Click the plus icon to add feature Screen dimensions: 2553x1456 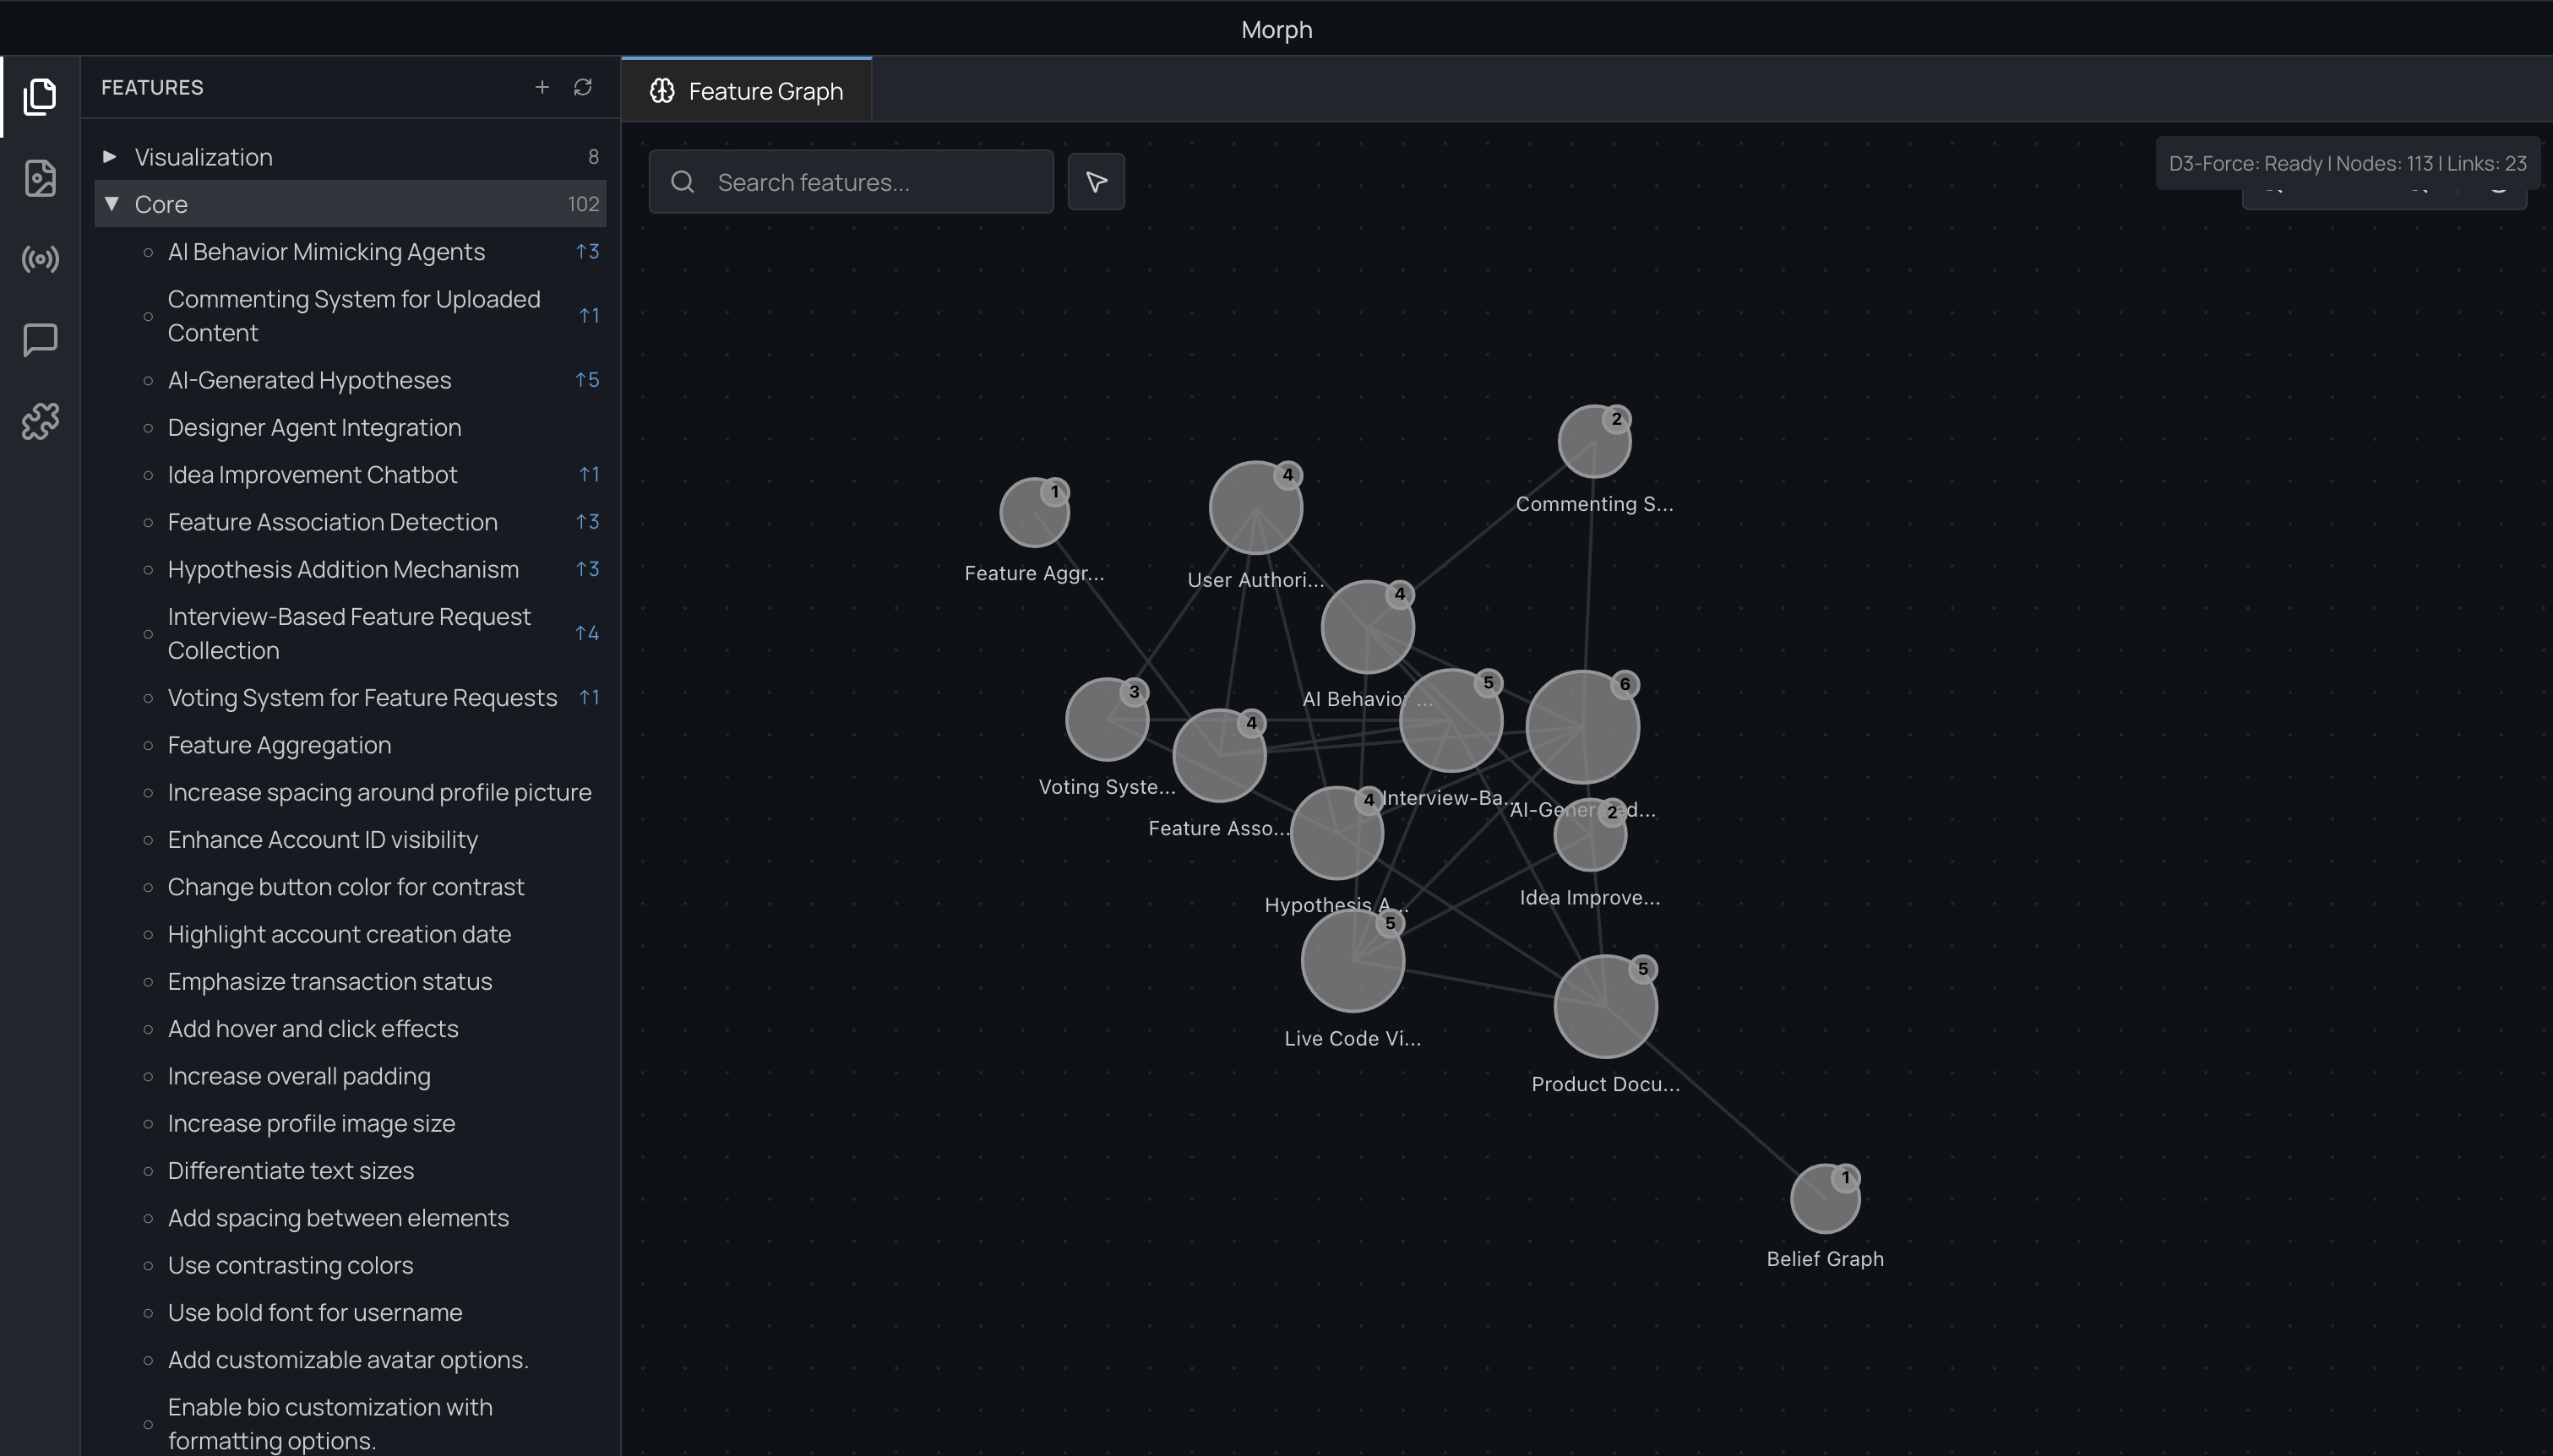click(x=542, y=88)
